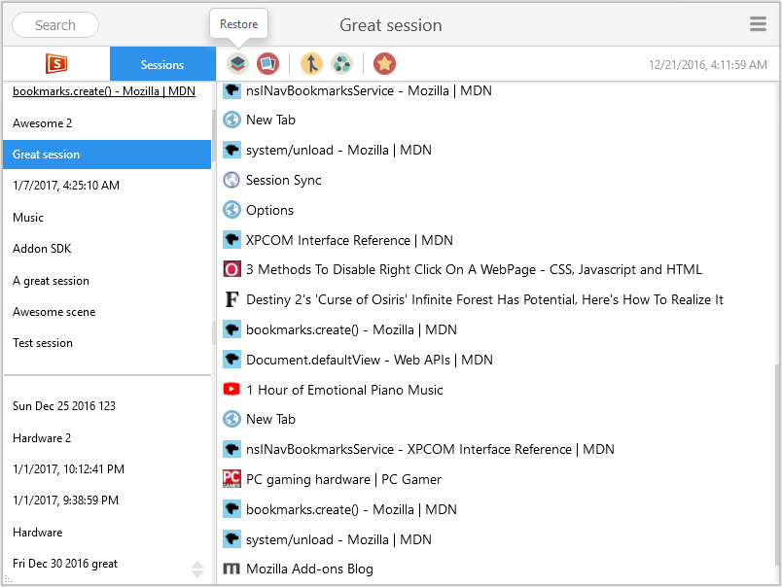
Task: Click MDN icon beside nsINavBookmarksService - XPCOM
Action: click(x=231, y=449)
